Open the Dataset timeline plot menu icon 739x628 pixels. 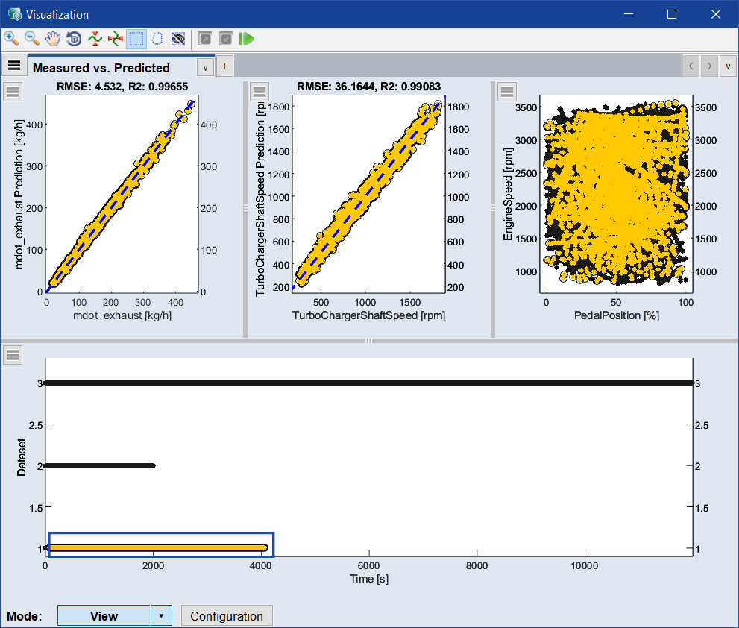point(13,355)
